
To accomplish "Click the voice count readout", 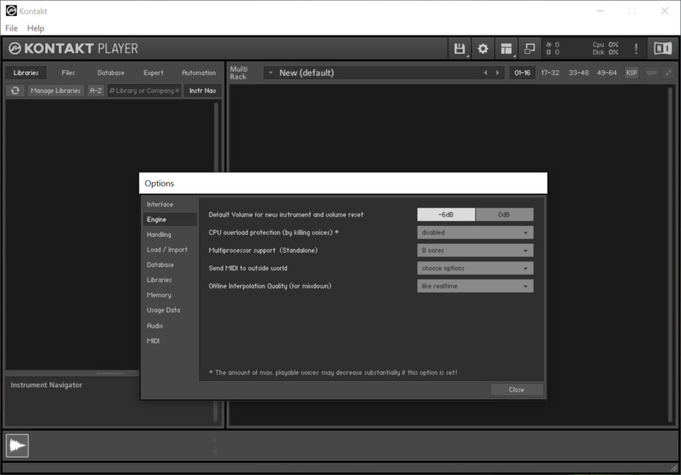I will [x=553, y=45].
